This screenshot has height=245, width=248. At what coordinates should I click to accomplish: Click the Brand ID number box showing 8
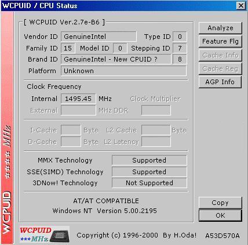180,59
